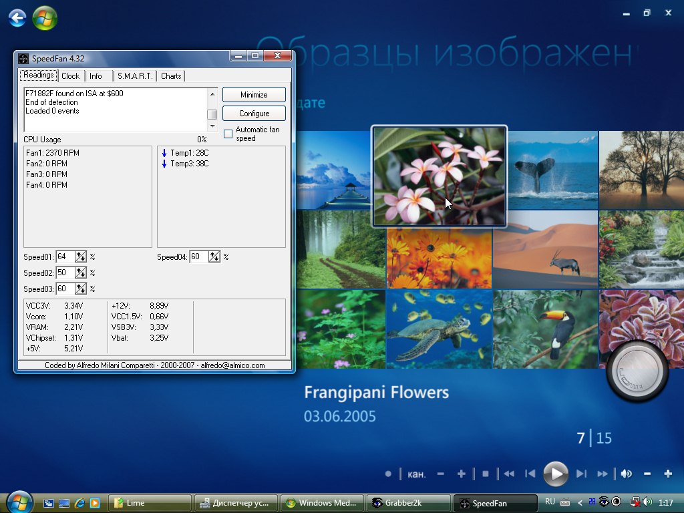Select the waterfall thumbnail
Screen dimensions: 684x513
[641, 250]
